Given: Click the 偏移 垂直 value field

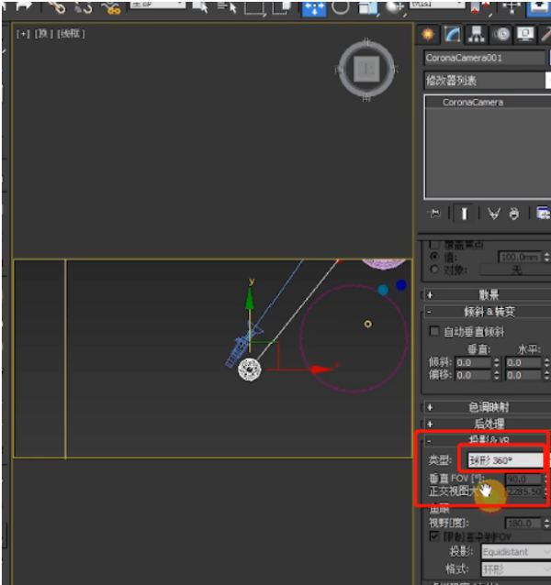Looking at the screenshot, I should (473, 375).
